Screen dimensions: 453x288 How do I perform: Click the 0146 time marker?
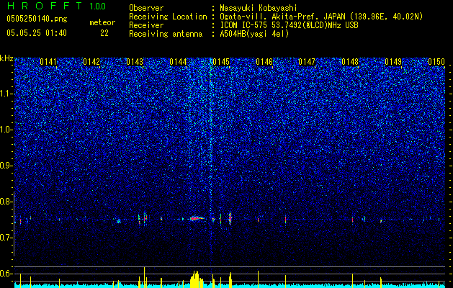tap(264, 62)
